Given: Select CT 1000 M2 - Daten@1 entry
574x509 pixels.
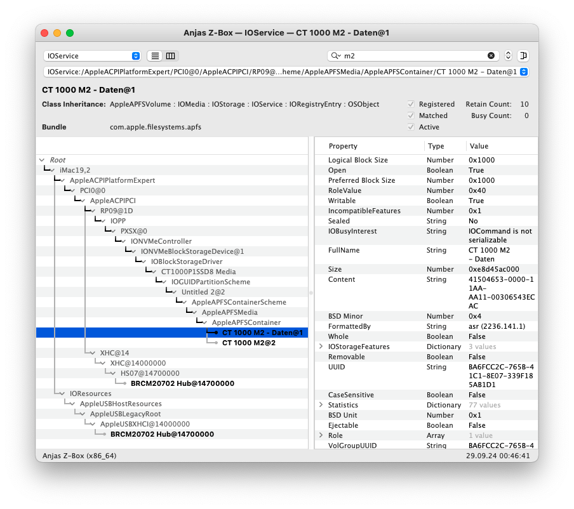Looking at the screenshot, I should click(x=262, y=333).
